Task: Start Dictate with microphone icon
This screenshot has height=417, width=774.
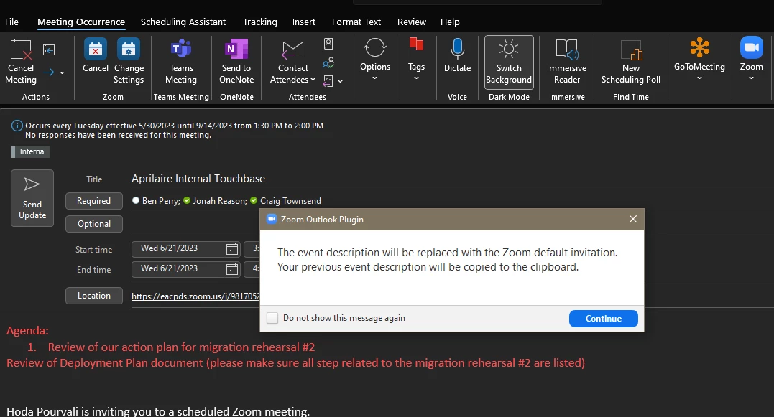Action: [x=458, y=49]
